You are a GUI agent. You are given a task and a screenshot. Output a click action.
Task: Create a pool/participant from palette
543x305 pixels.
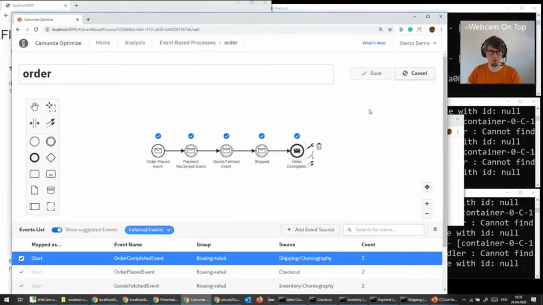34,207
